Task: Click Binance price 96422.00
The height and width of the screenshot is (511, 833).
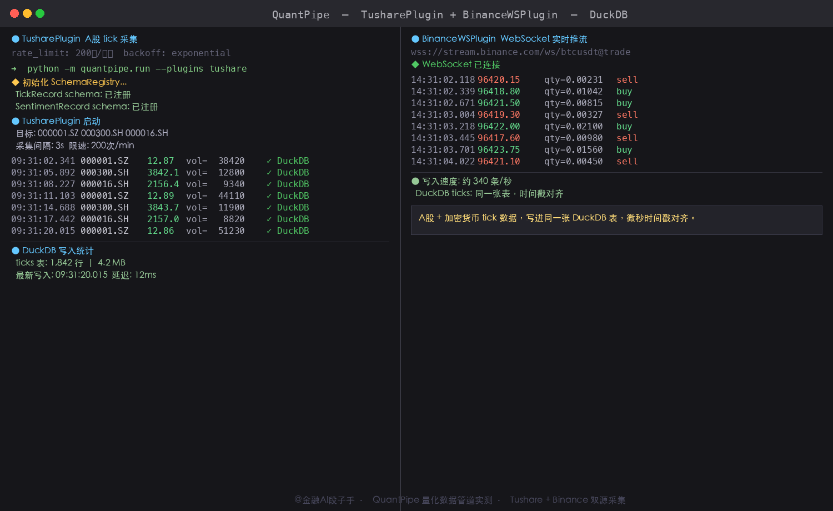Action: coord(499,127)
